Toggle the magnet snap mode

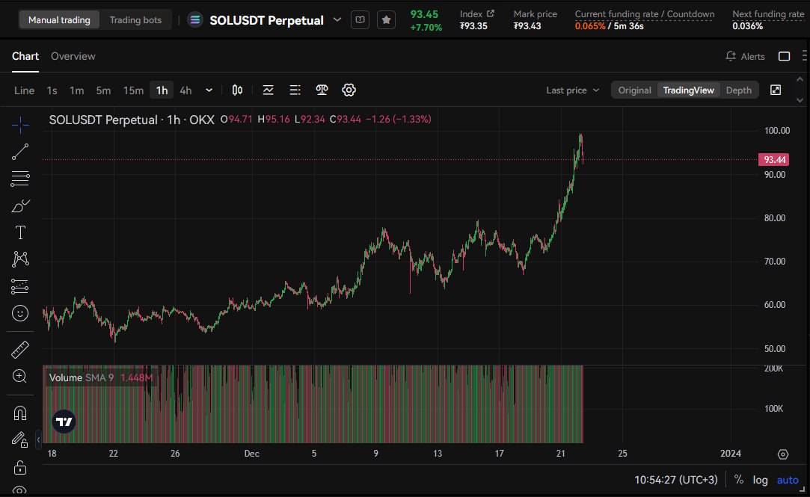coord(20,413)
